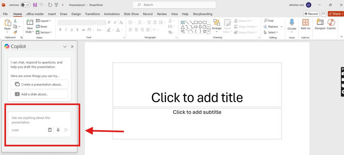Expand the shapes gallery More arrow
This screenshot has width=344, height=155.
click(x=209, y=31)
